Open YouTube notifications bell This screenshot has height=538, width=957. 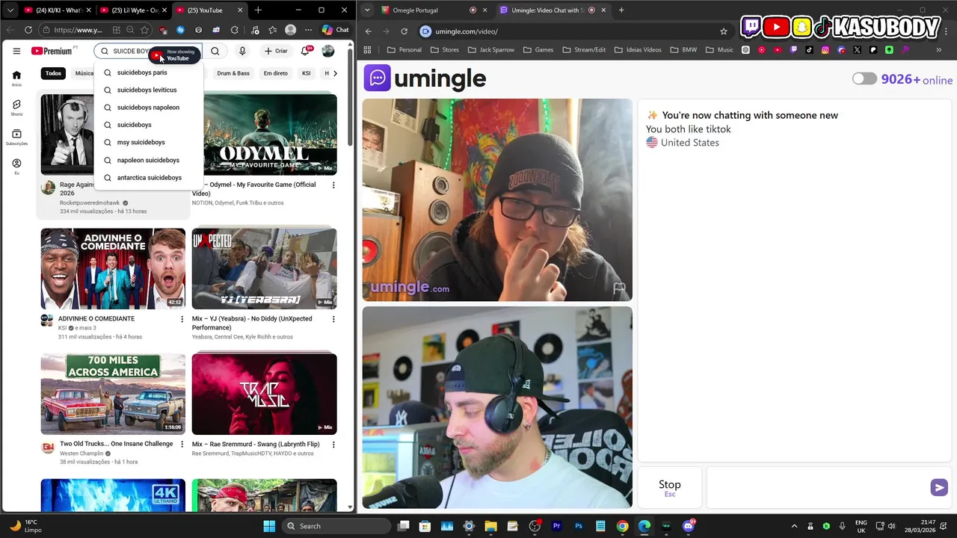(305, 51)
